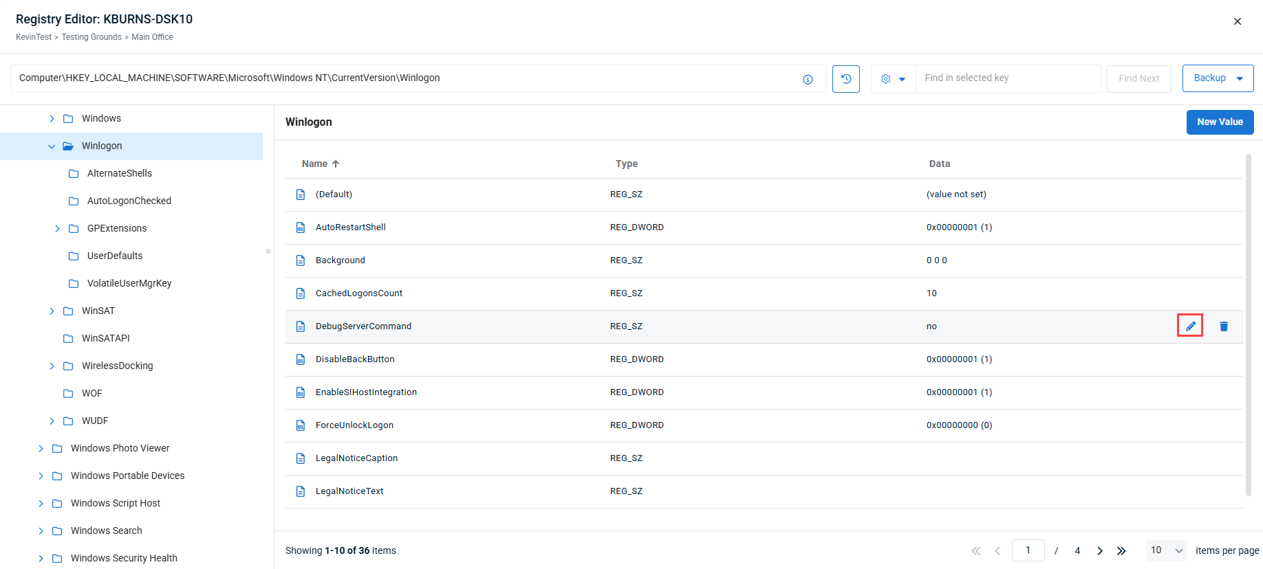The width and height of the screenshot is (1263, 569).
Task: Open the Backup dropdown menu
Action: (x=1240, y=78)
